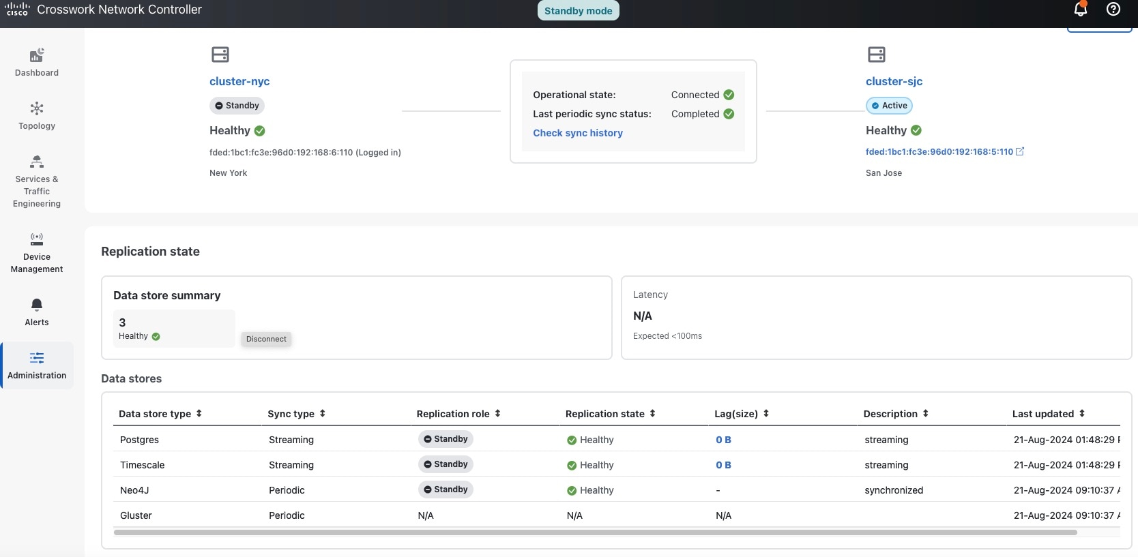
Task: Click the Disconnect button
Action: [266, 339]
